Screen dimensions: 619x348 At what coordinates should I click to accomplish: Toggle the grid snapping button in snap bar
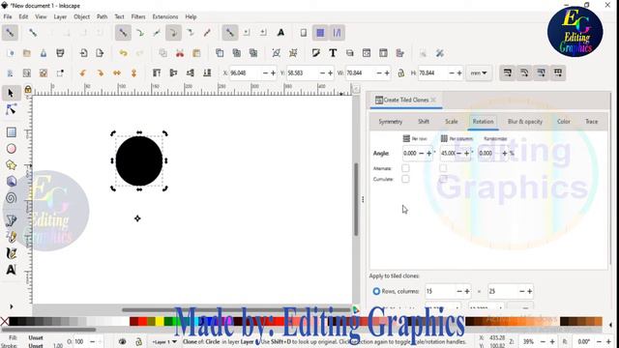click(320, 33)
